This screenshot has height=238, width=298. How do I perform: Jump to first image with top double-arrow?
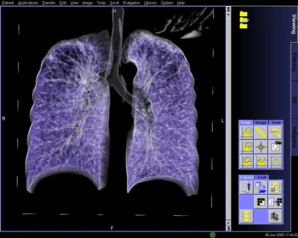point(229,9)
